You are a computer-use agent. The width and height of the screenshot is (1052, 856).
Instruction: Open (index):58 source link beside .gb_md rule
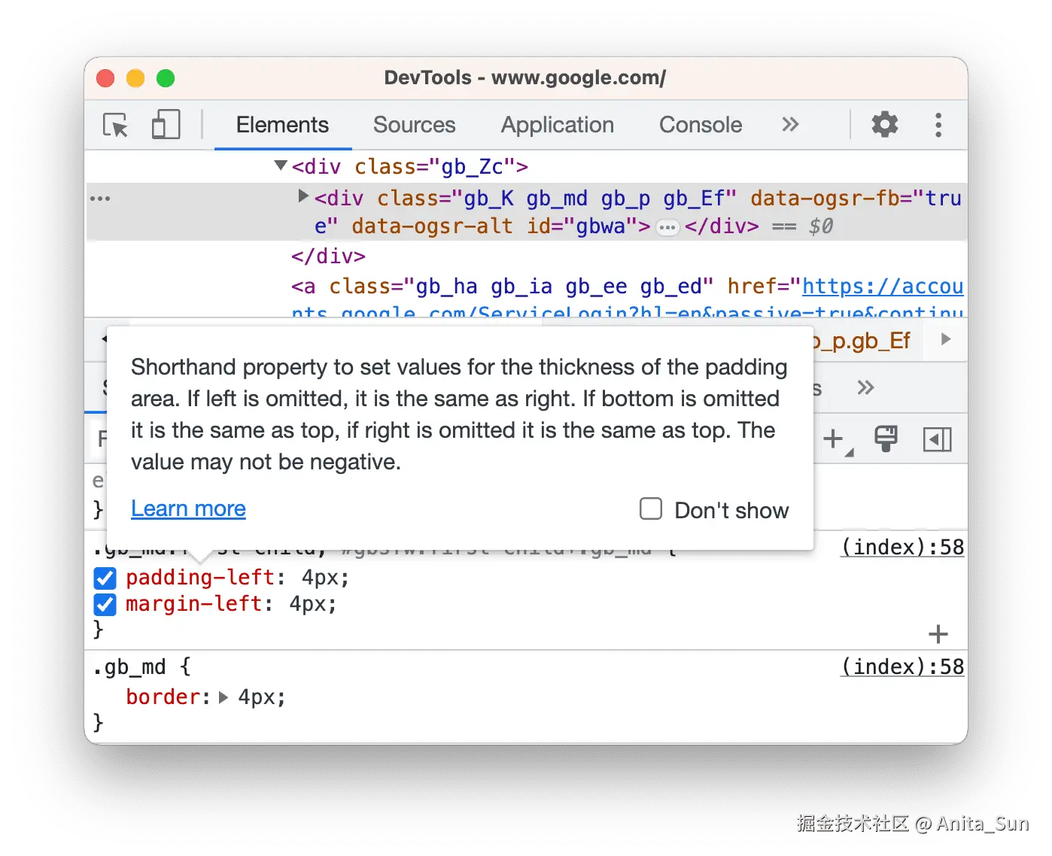pyautogui.click(x=902, y=667)
